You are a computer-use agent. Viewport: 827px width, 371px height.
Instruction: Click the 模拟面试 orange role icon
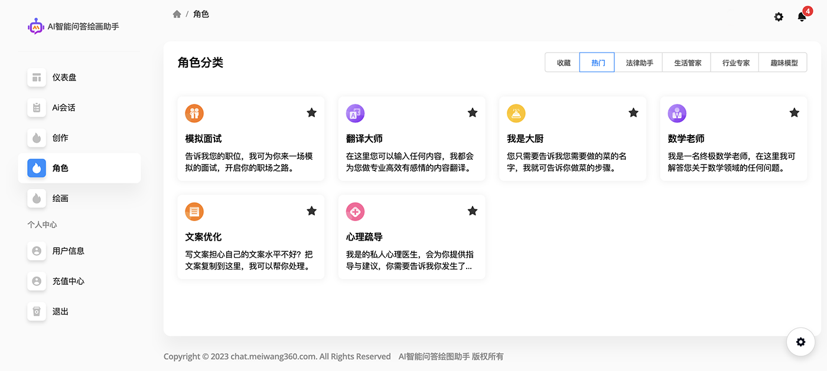coord(194,113)
